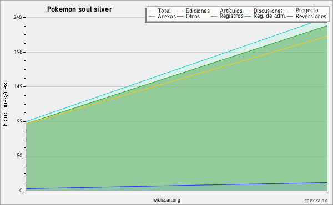Click the 99 y-axis tick label
Image resolution: width=333 pixels, height=205 pixels.
[x=19, y=121]
